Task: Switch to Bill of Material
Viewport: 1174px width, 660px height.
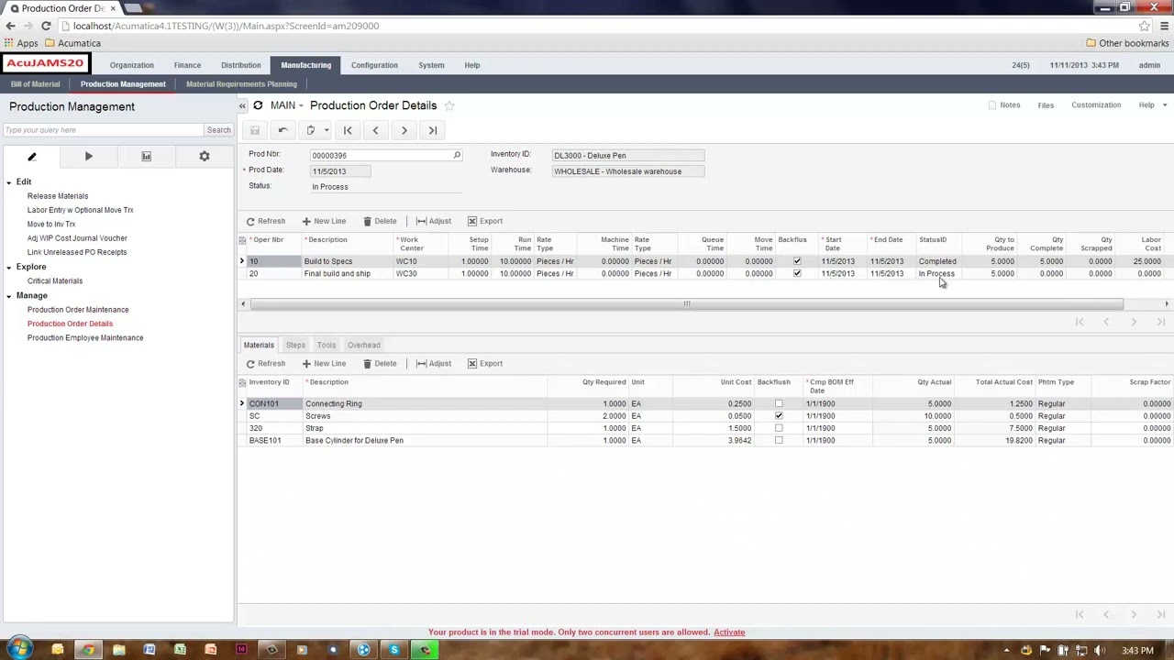Action: (x=35, y=84)
